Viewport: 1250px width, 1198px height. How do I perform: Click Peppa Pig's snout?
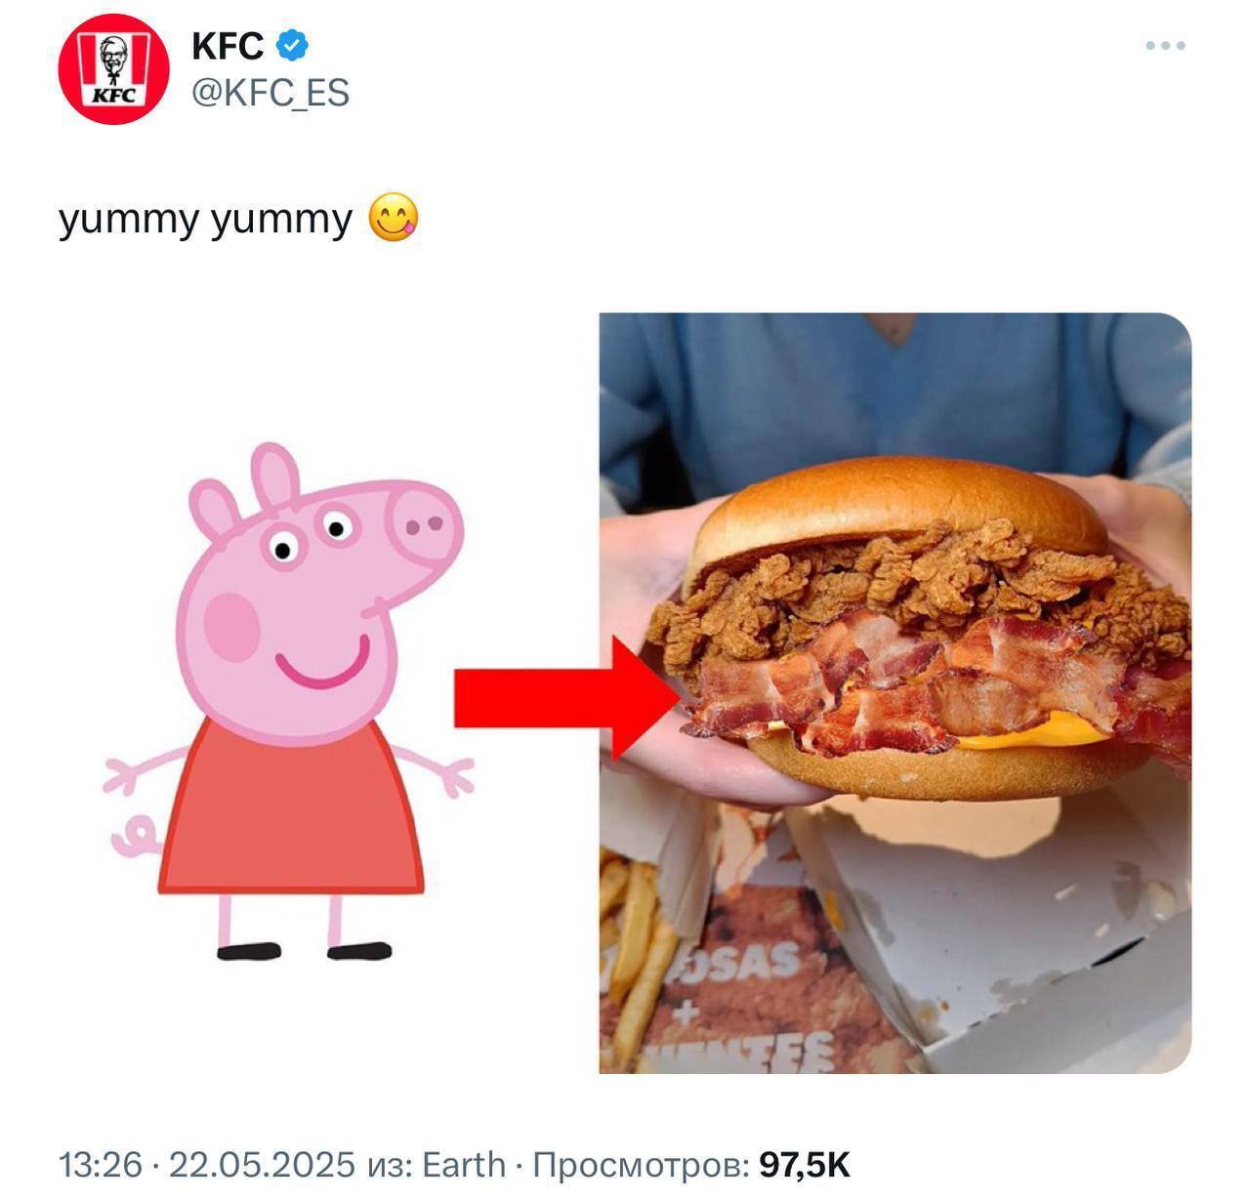click(x=425, y=524)
